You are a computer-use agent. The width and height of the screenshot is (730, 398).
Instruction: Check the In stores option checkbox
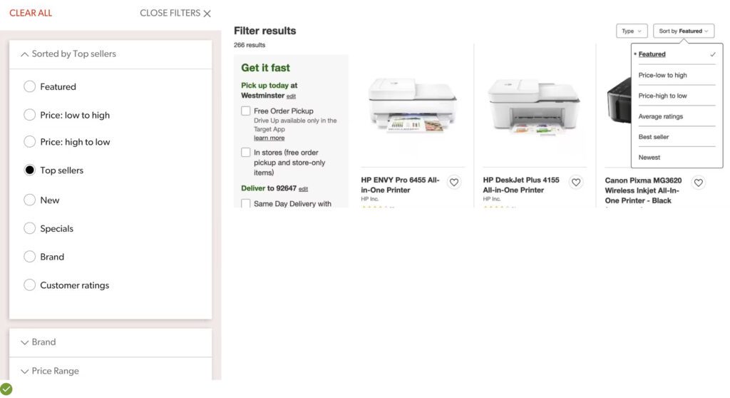coord(246,153)
